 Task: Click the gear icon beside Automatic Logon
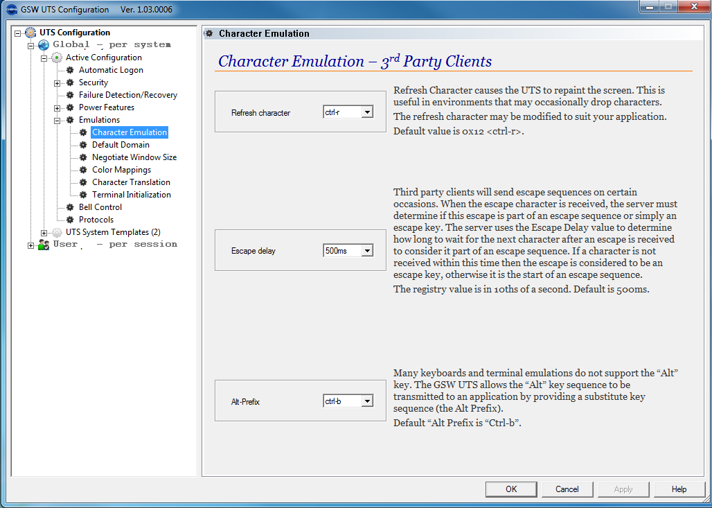pos(70,70)
